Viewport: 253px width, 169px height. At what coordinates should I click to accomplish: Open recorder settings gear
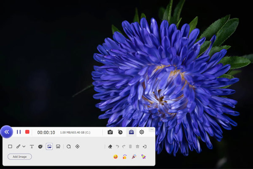click(x=142, y=132)
